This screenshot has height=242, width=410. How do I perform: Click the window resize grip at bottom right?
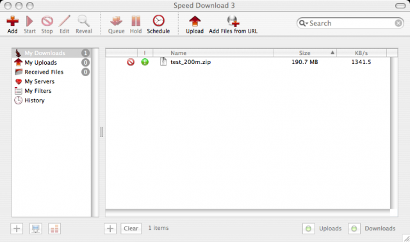pos(406,238)
